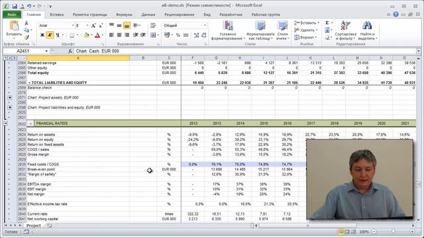
Task: Open the number format Общий dropdown
Action: click(205, 25)
